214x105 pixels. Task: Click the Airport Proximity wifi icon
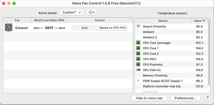(138, 26)
